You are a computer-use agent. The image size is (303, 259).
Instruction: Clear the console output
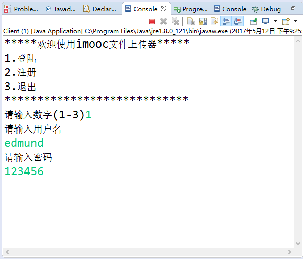click(191, 21)
